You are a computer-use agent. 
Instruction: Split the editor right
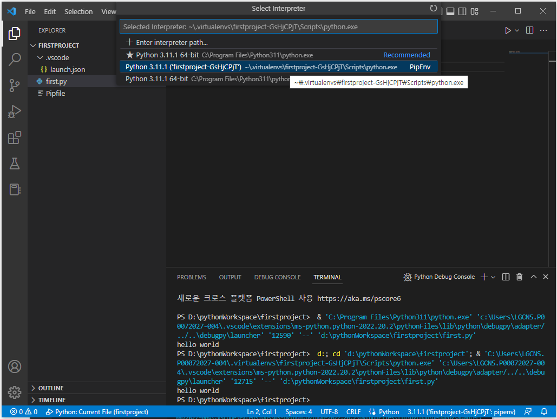[529, 30]
